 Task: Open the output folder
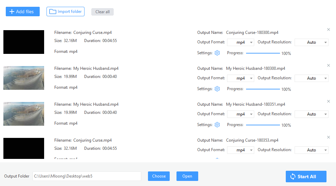[187, 176]
